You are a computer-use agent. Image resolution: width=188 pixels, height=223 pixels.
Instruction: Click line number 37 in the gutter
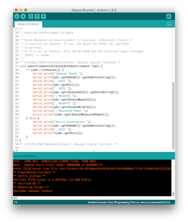[x=17, y=66]
